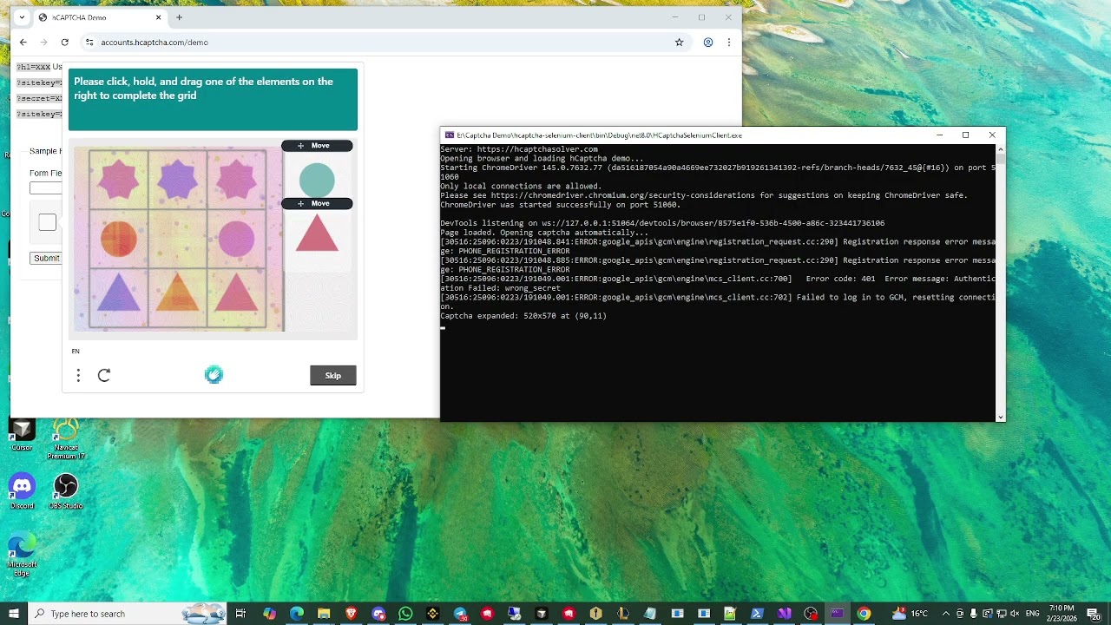Open the notification center icon
This screenshot has width=1111, height=625.
tap(1095, 614)
